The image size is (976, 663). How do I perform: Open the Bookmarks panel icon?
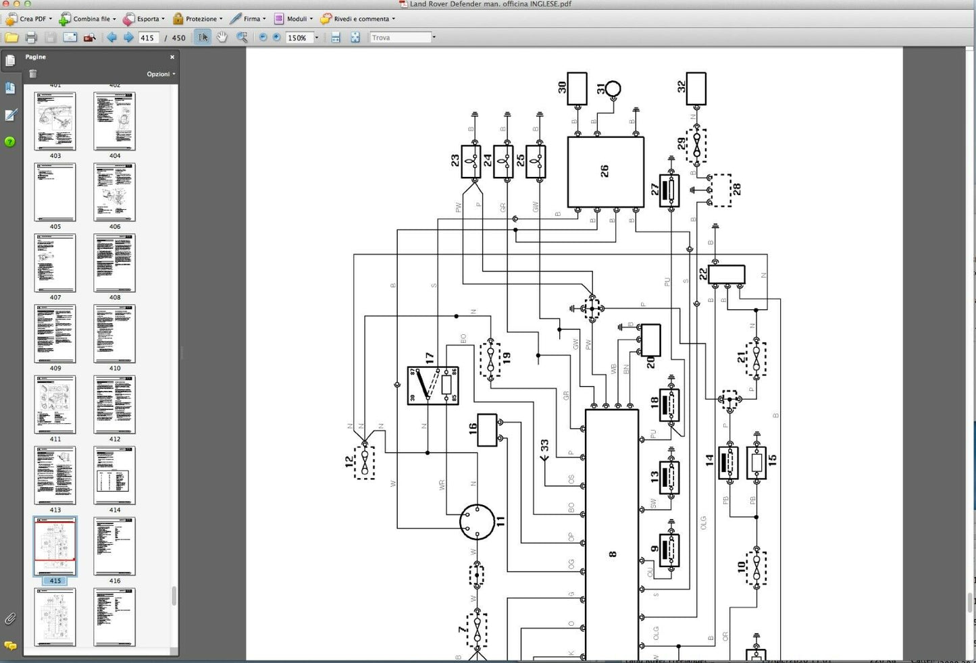click(10, 88)
